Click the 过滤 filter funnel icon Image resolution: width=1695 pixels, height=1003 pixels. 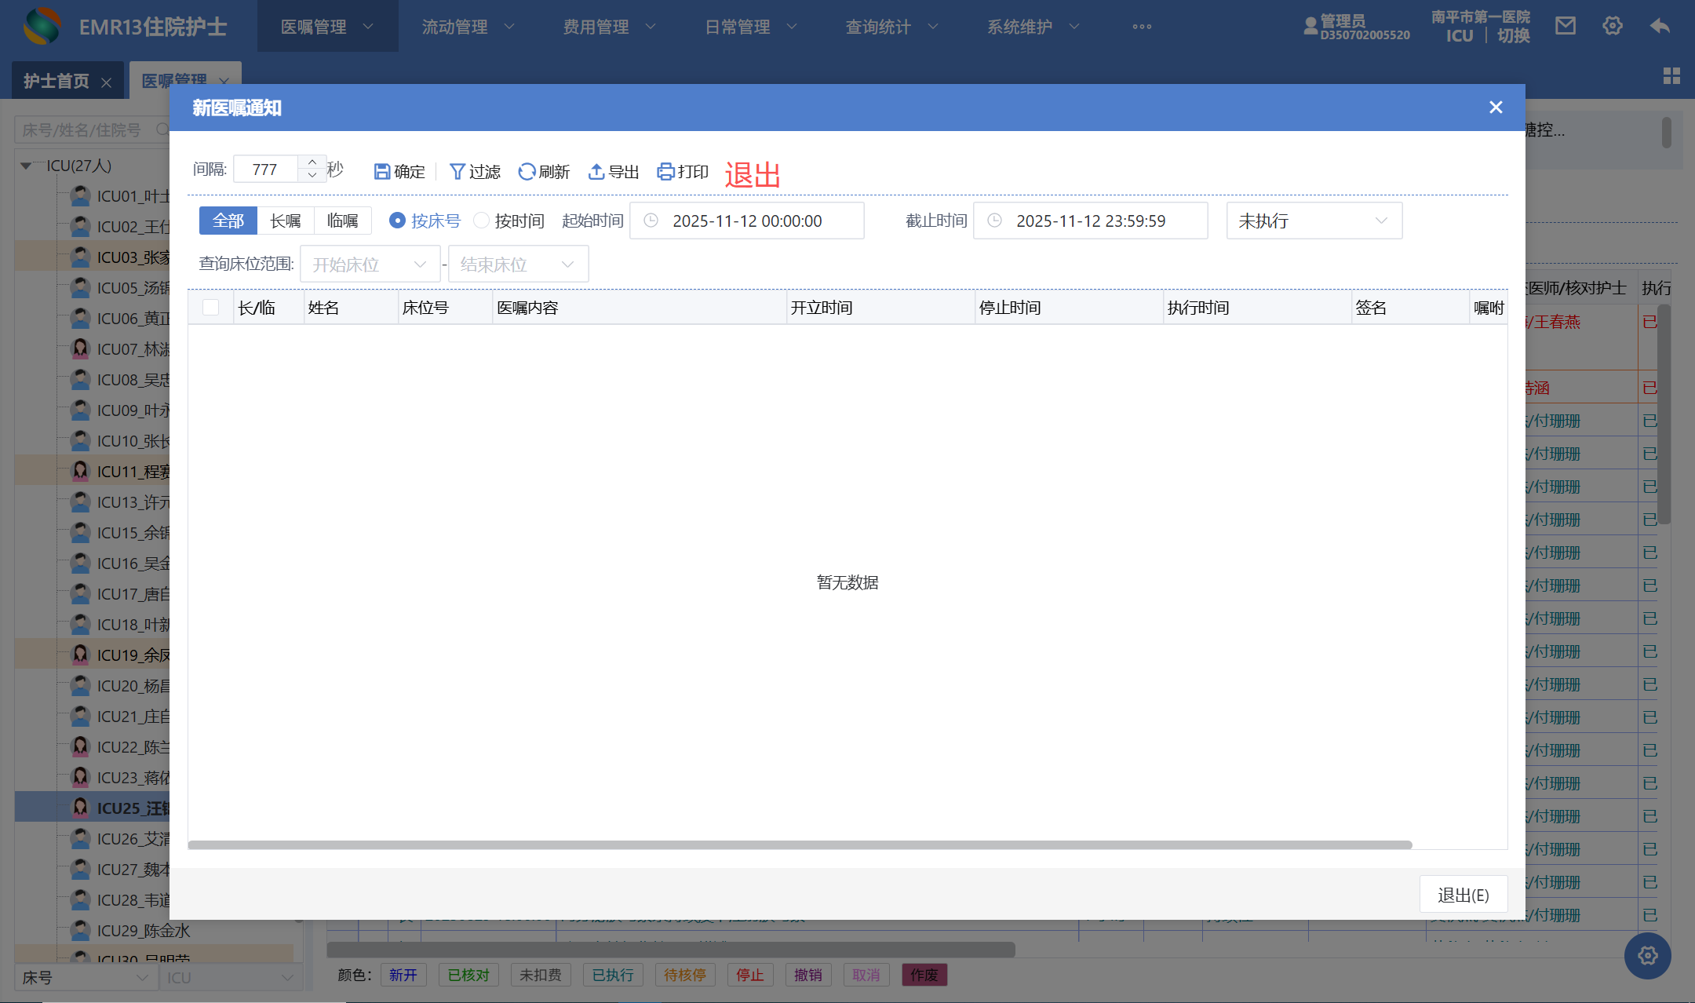coord(457,171)
